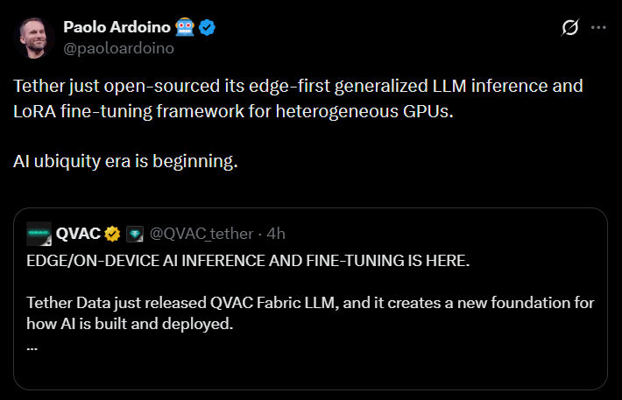Click the 4h timestamp on quoted post
Image resolution: width=622 pixels, height=400 pixels.
(x=275, y=234)
